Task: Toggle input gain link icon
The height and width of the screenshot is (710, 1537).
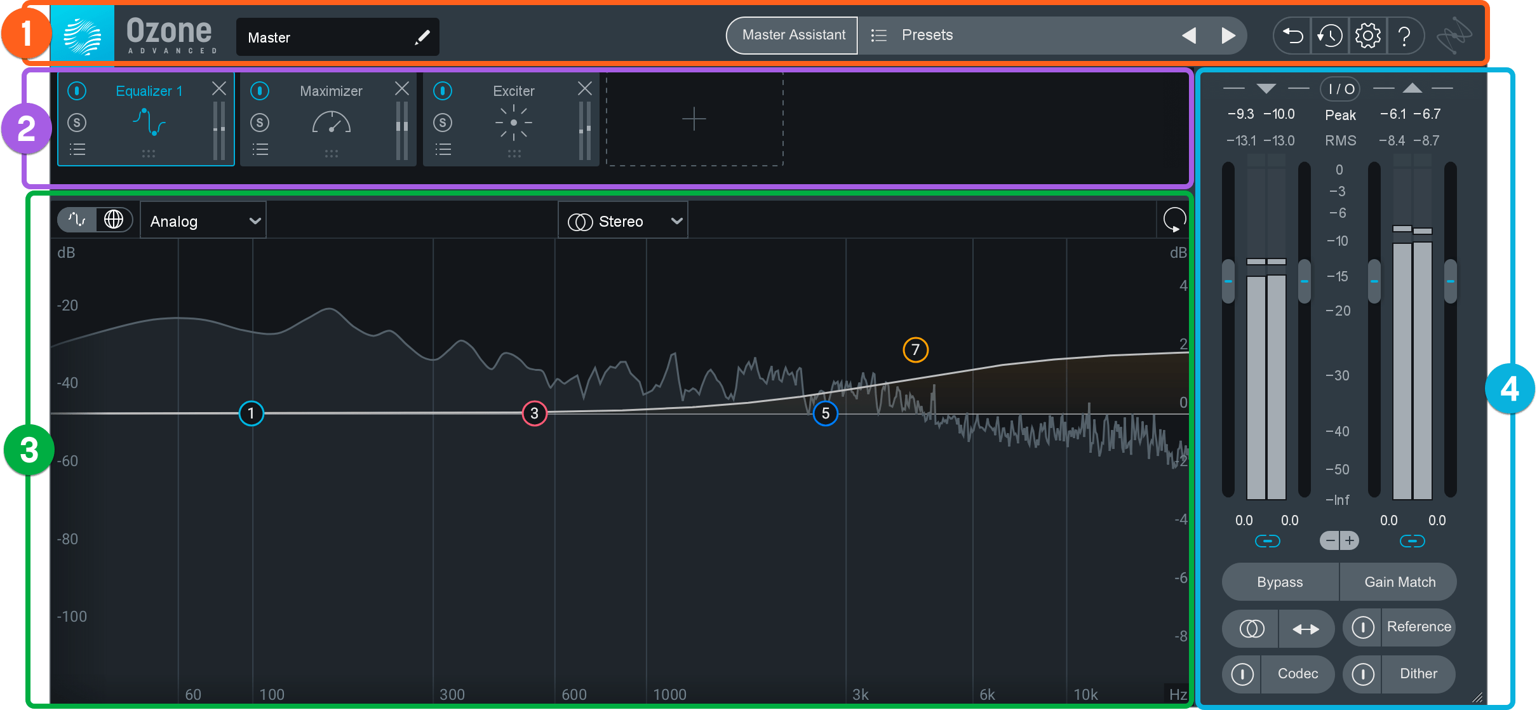Action: (1267, 541)
